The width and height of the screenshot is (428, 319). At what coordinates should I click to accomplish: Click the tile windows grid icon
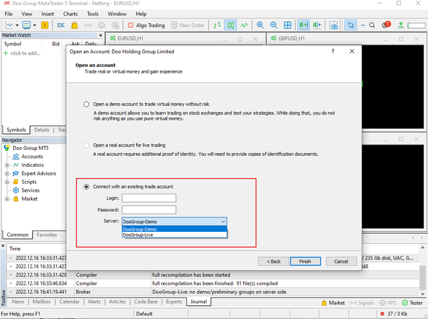pos(288,25)
